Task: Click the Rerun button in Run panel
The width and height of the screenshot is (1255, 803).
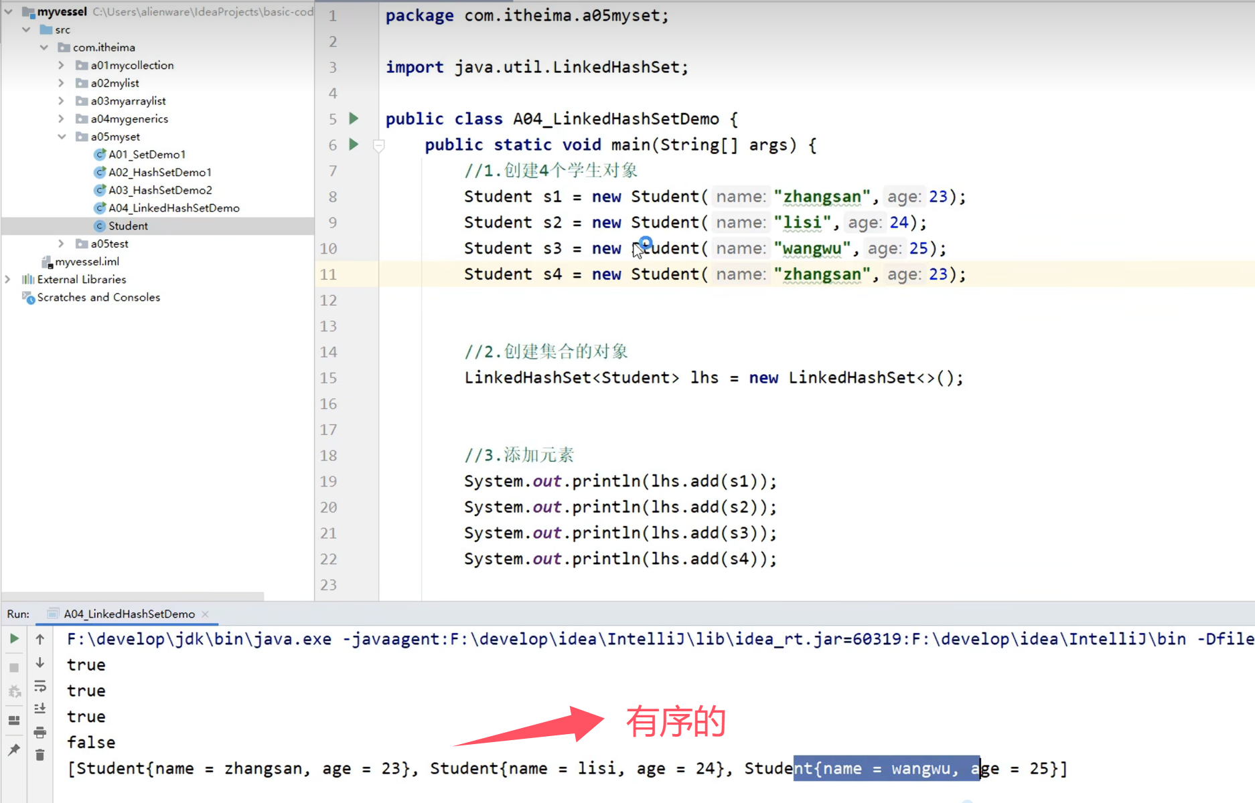Action: [14, 639]
